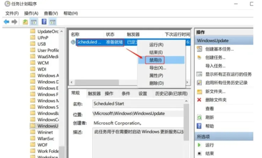This screenshot has width=262, height=158.
Task: Click 查看 in the actions pane
Action: click(210, 109)
